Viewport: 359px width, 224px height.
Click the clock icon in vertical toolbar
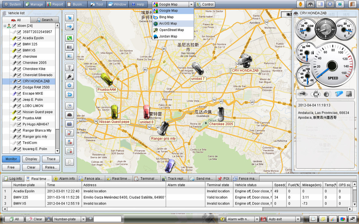pyautogui.click(x=70, y=106)
